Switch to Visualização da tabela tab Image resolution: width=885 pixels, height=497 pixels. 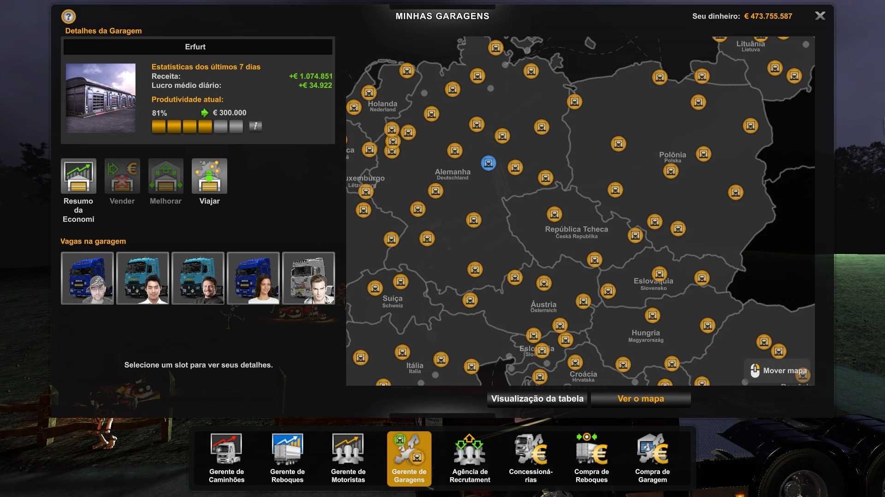537,399
